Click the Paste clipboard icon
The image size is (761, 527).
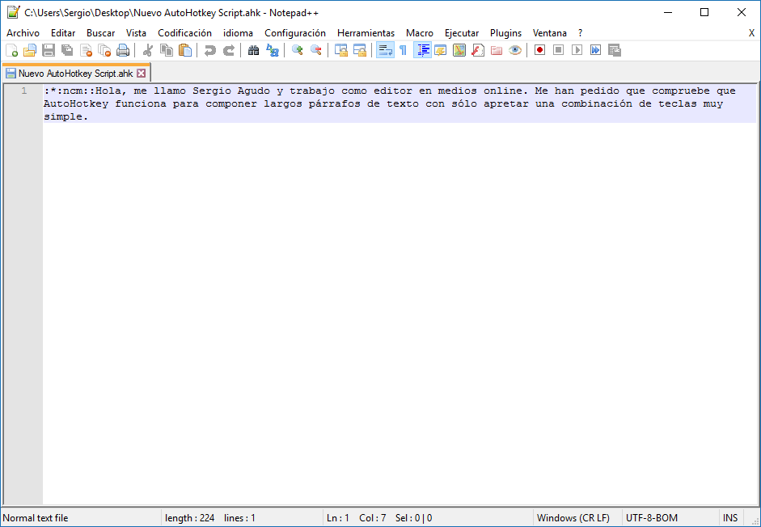point(186,50)
